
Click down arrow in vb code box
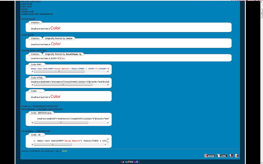108,142
